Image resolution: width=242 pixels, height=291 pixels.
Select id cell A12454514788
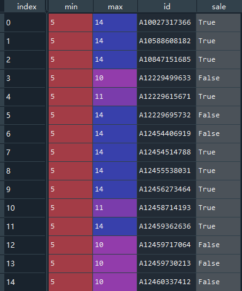coord(166,152)
